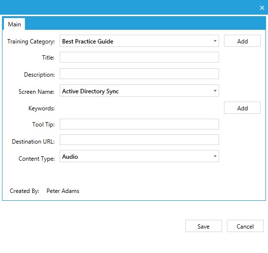
Task: Cancel the dialog
Action: [x=245, y=226]
